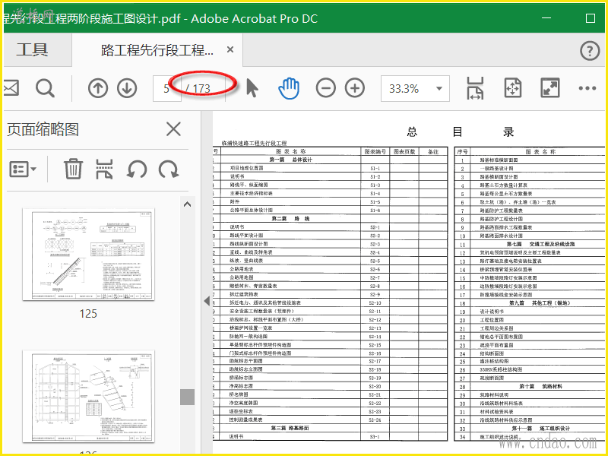Open the help question mark icon
This screenshot has width=608, height=456.
[x=590, y=50]
